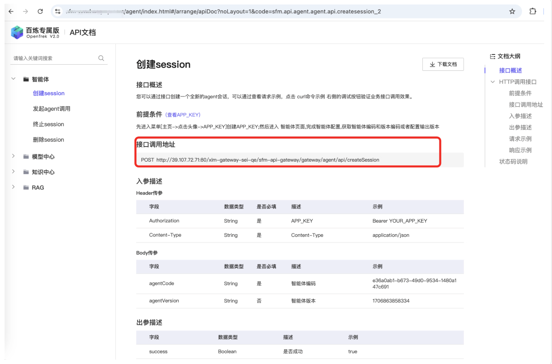
Task: Expand the 模型中心 tree node
Action: (13, 156)
